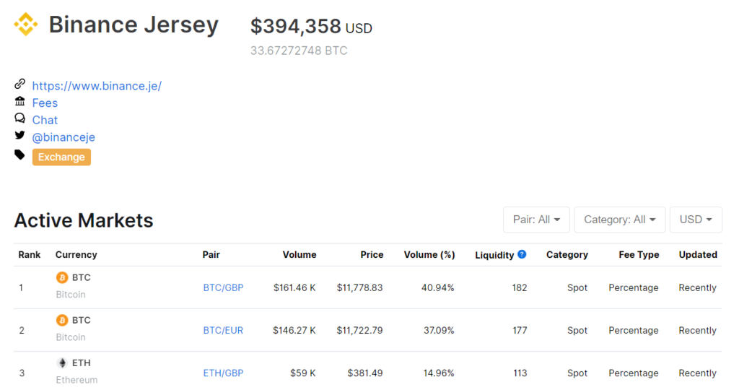Click the Twitter bird icon
Screen dimensions: 739x390
[x=20, y=136]
